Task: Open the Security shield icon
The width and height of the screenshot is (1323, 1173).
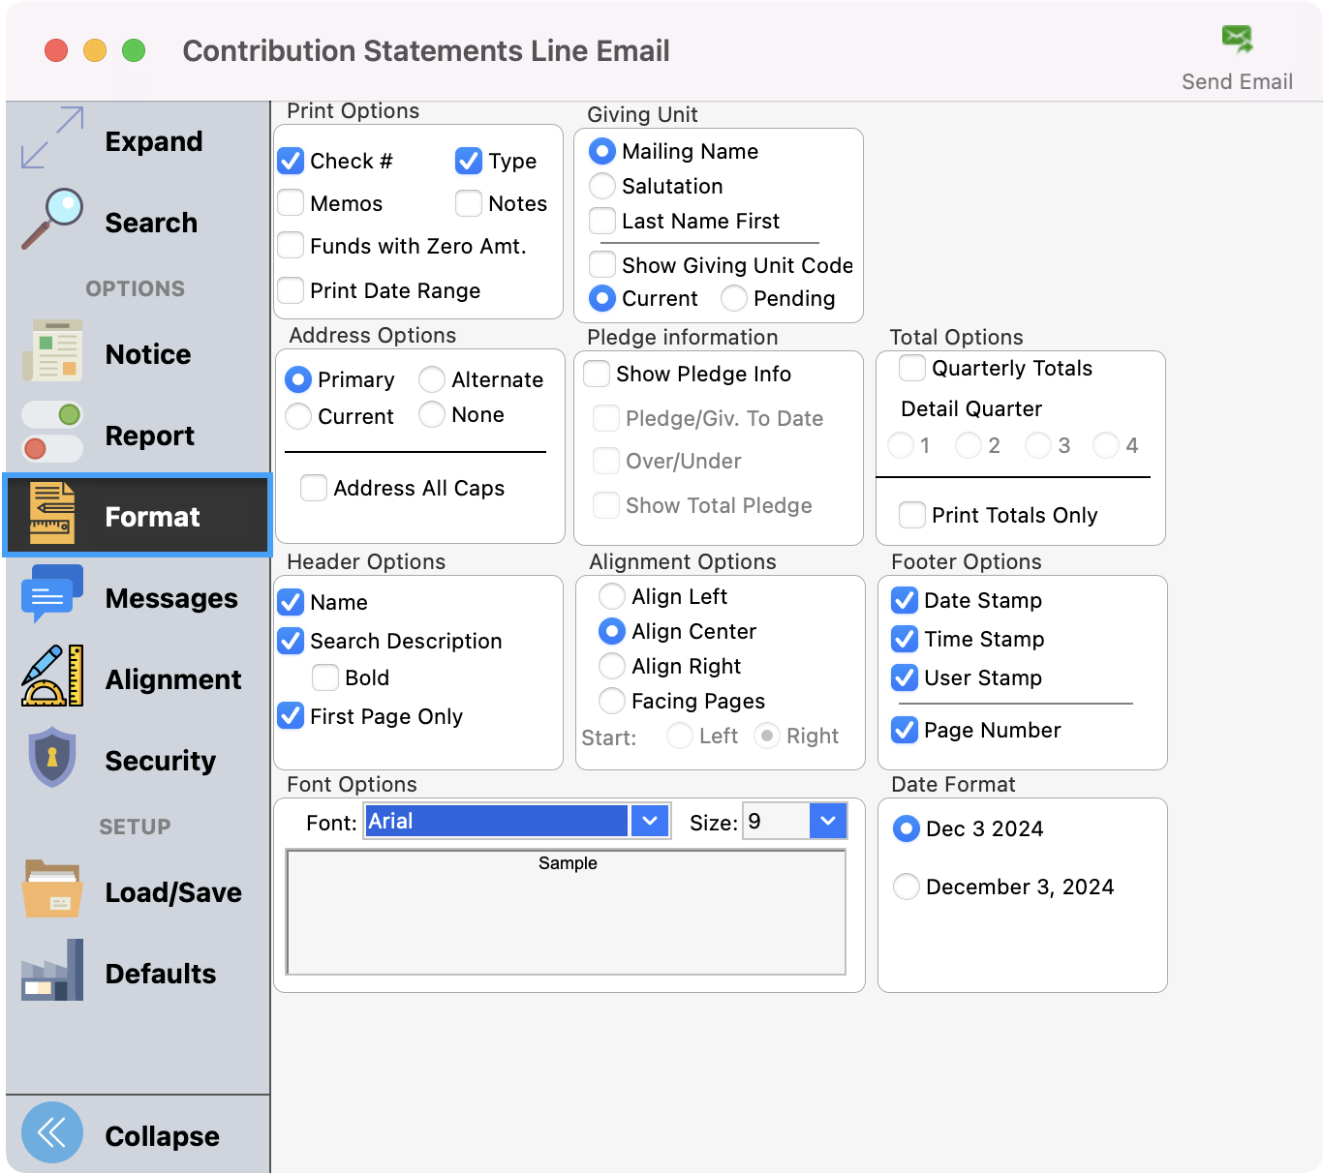Action: point(52,758)
